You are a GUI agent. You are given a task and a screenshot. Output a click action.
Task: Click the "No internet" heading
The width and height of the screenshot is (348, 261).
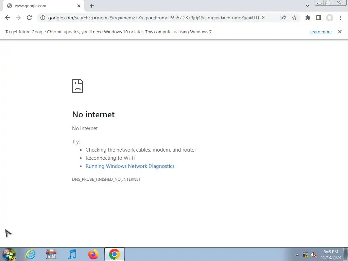[x=93, y=115]
